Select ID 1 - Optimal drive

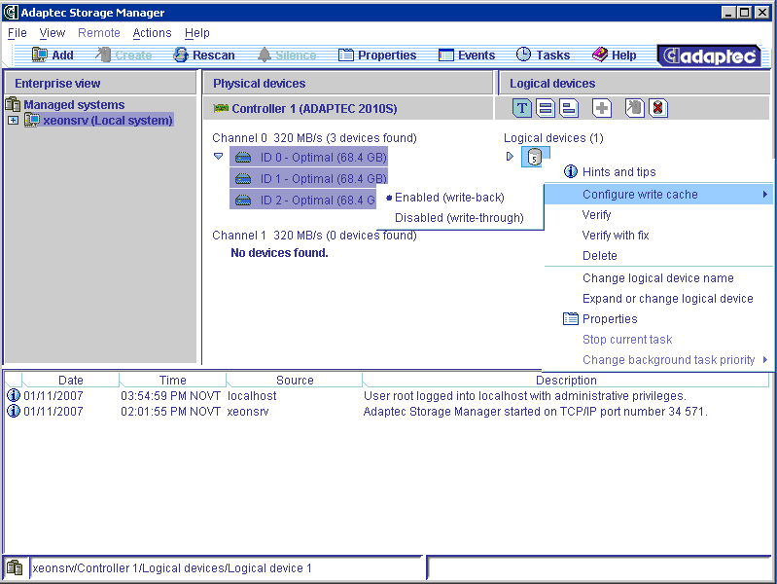pyautogui.click(x=308, y=179)
